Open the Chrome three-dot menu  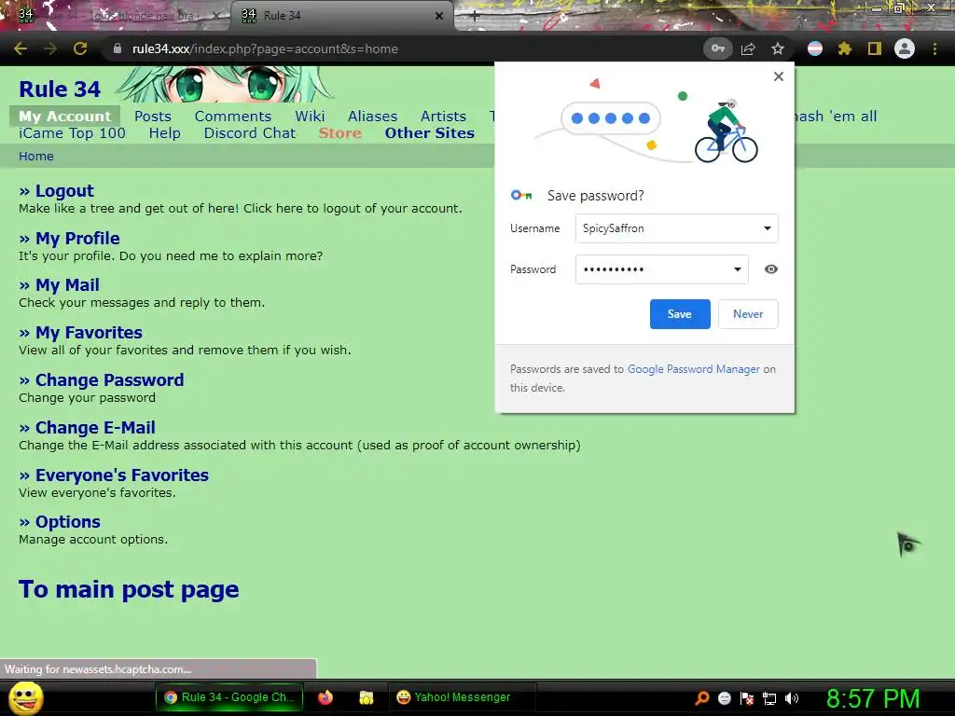[934, 48]
